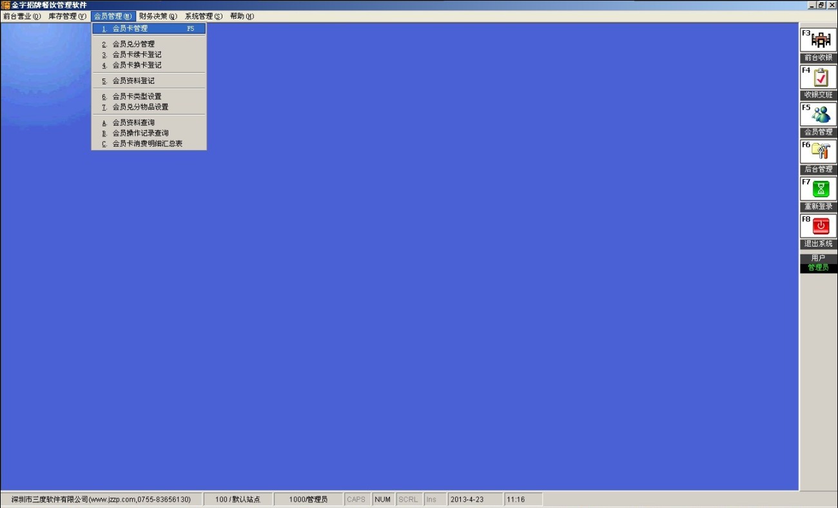Click the 用户 label in sidebar
The image size is (838, 508).
tap(818, 258)
